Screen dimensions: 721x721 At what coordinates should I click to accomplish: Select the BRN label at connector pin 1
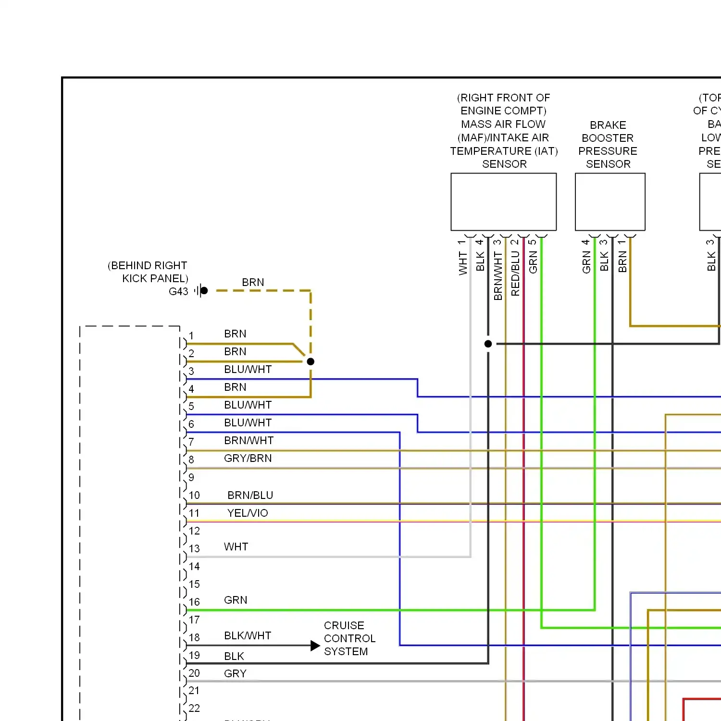[235, 334]
